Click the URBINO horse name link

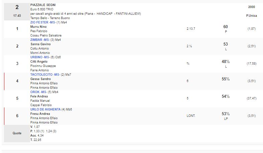point(38,57)
